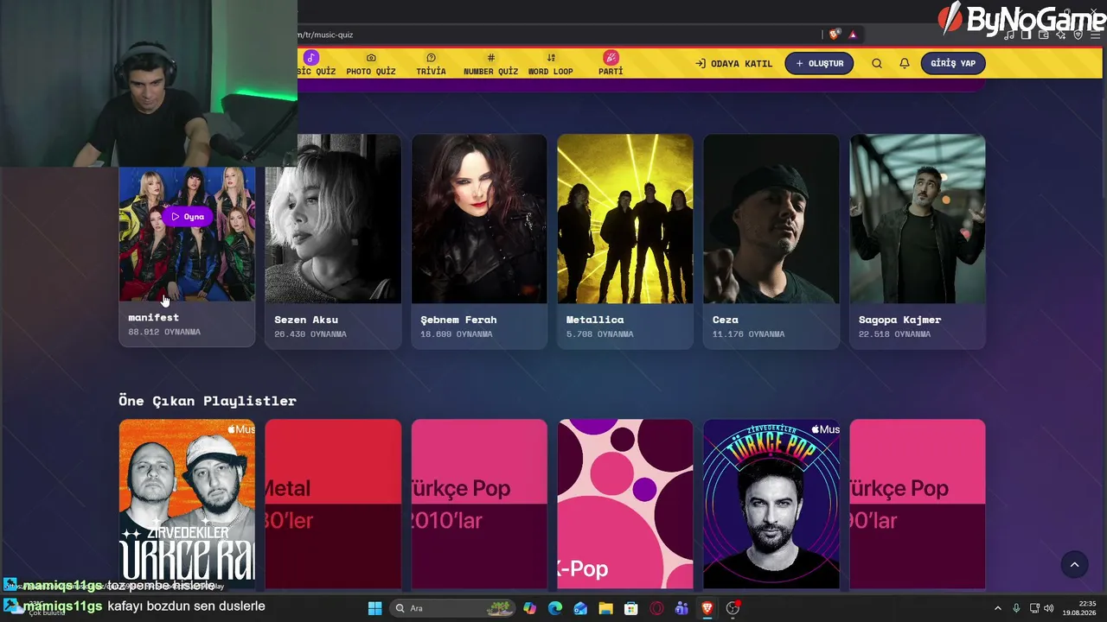Open the Türkçe Pop 90'lar playlist
Viewport: 1107px width, 622px height.
pos(918,504)
